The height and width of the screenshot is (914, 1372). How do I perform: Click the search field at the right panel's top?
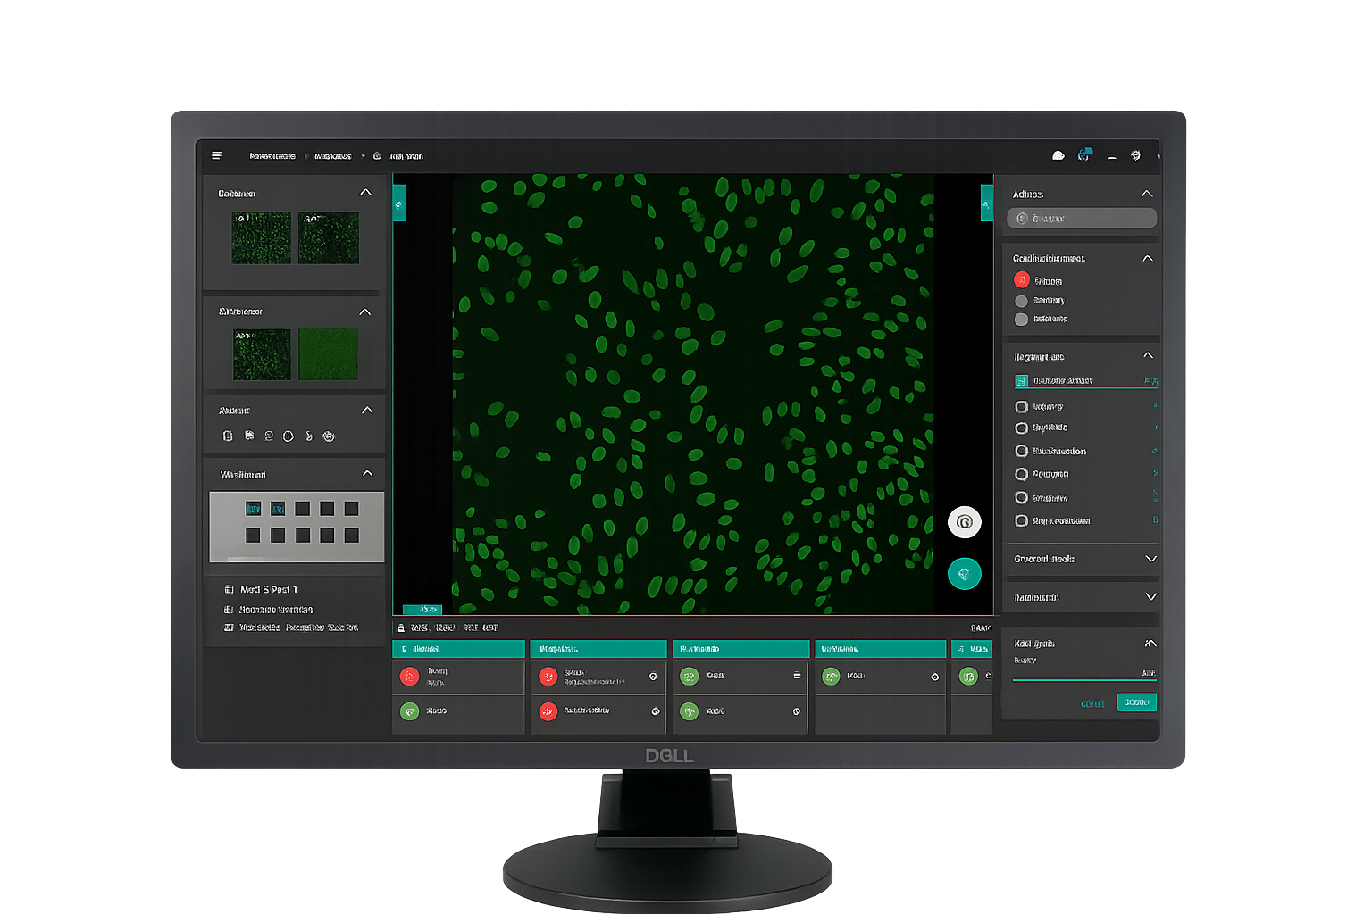pos(1081,219)
